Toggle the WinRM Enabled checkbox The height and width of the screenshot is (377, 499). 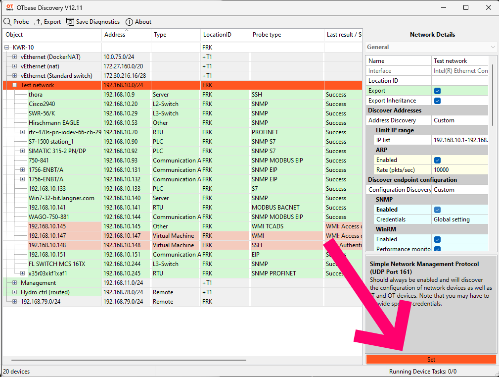pyautogui.click(x=437, y=239)
